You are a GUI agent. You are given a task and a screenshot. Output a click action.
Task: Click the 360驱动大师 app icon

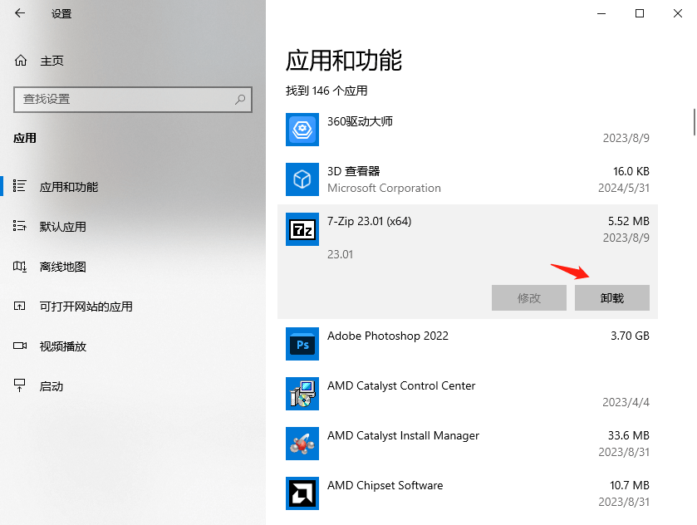pyautogui.click(x=302, y=130)
